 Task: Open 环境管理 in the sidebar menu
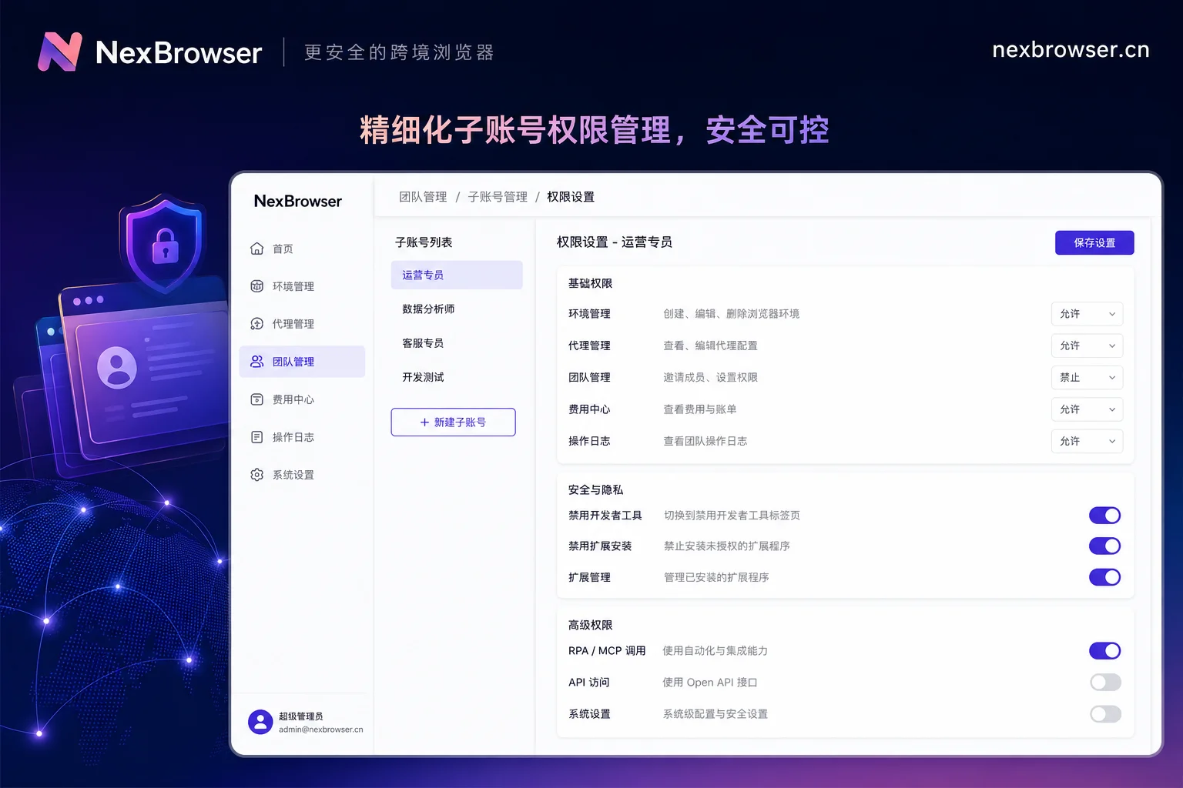click(302, 286)
